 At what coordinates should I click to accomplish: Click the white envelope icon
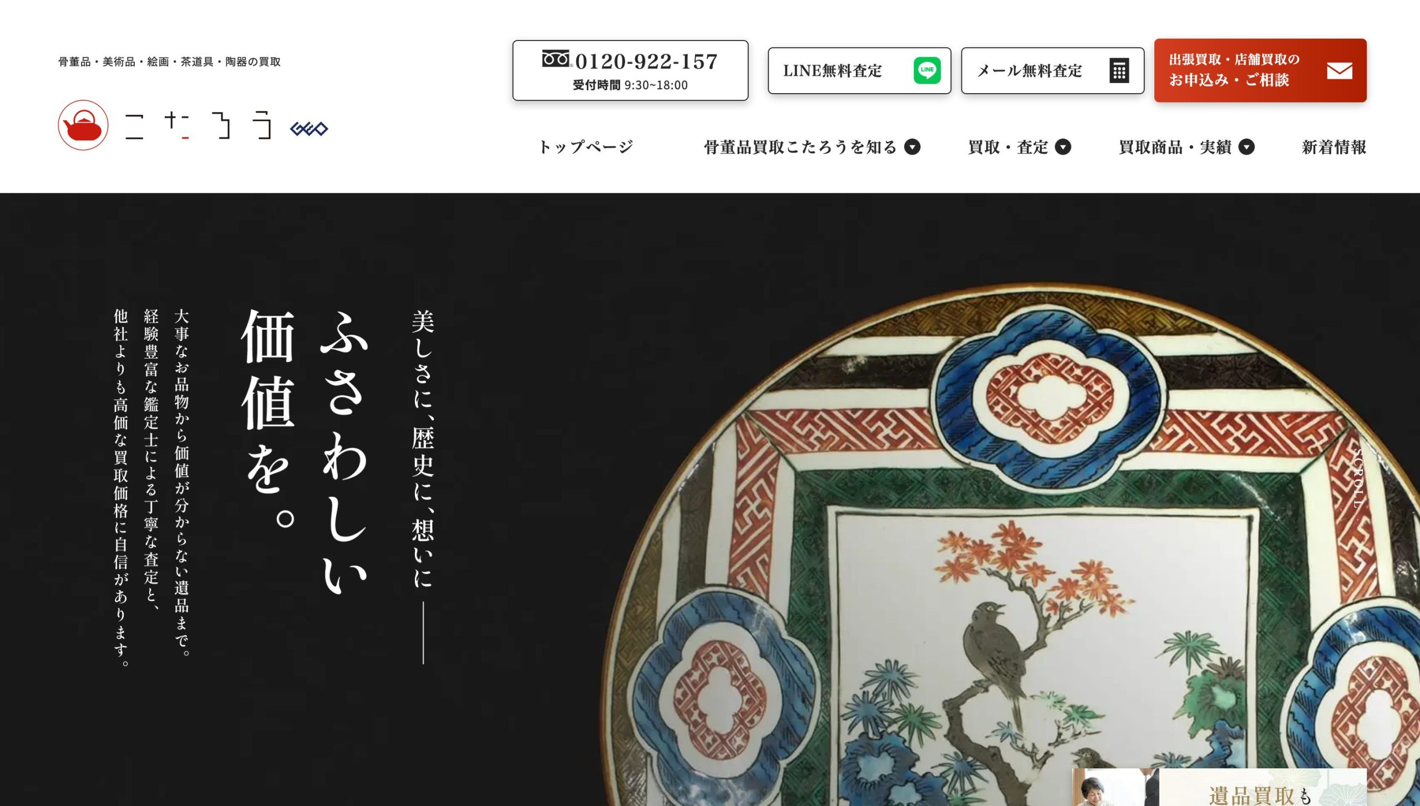coord(1340,71)
